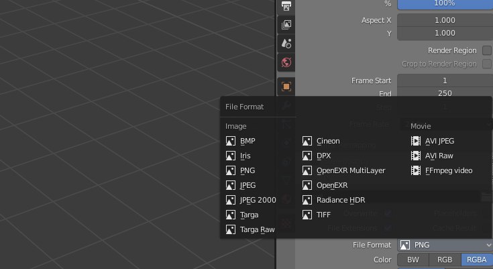Image resolution: width=493 pixels, height=269 pixels.
Task: Pick FFmpeg video format
Action: (441, 170)
